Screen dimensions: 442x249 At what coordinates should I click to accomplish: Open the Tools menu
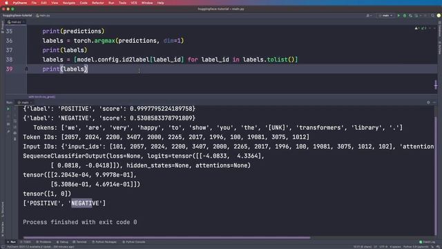tap(122, 3)
